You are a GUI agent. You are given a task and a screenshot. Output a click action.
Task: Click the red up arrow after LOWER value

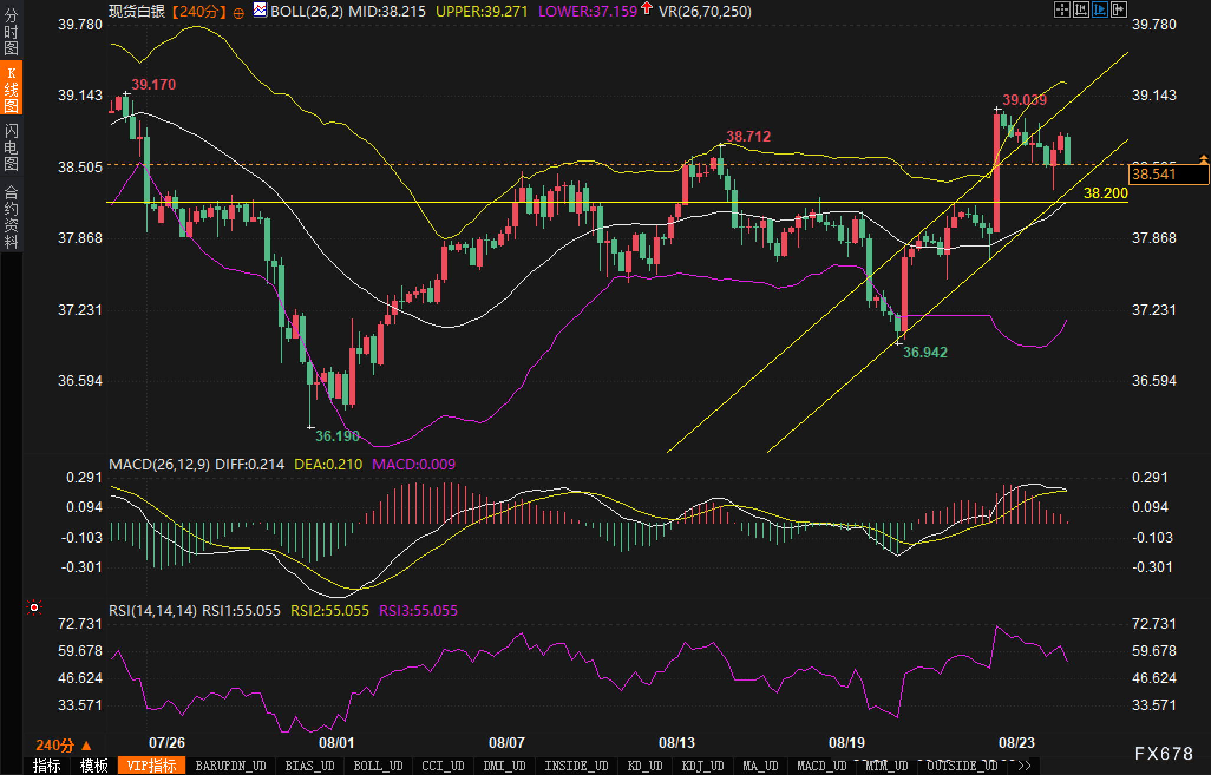(x=647, y=8)
